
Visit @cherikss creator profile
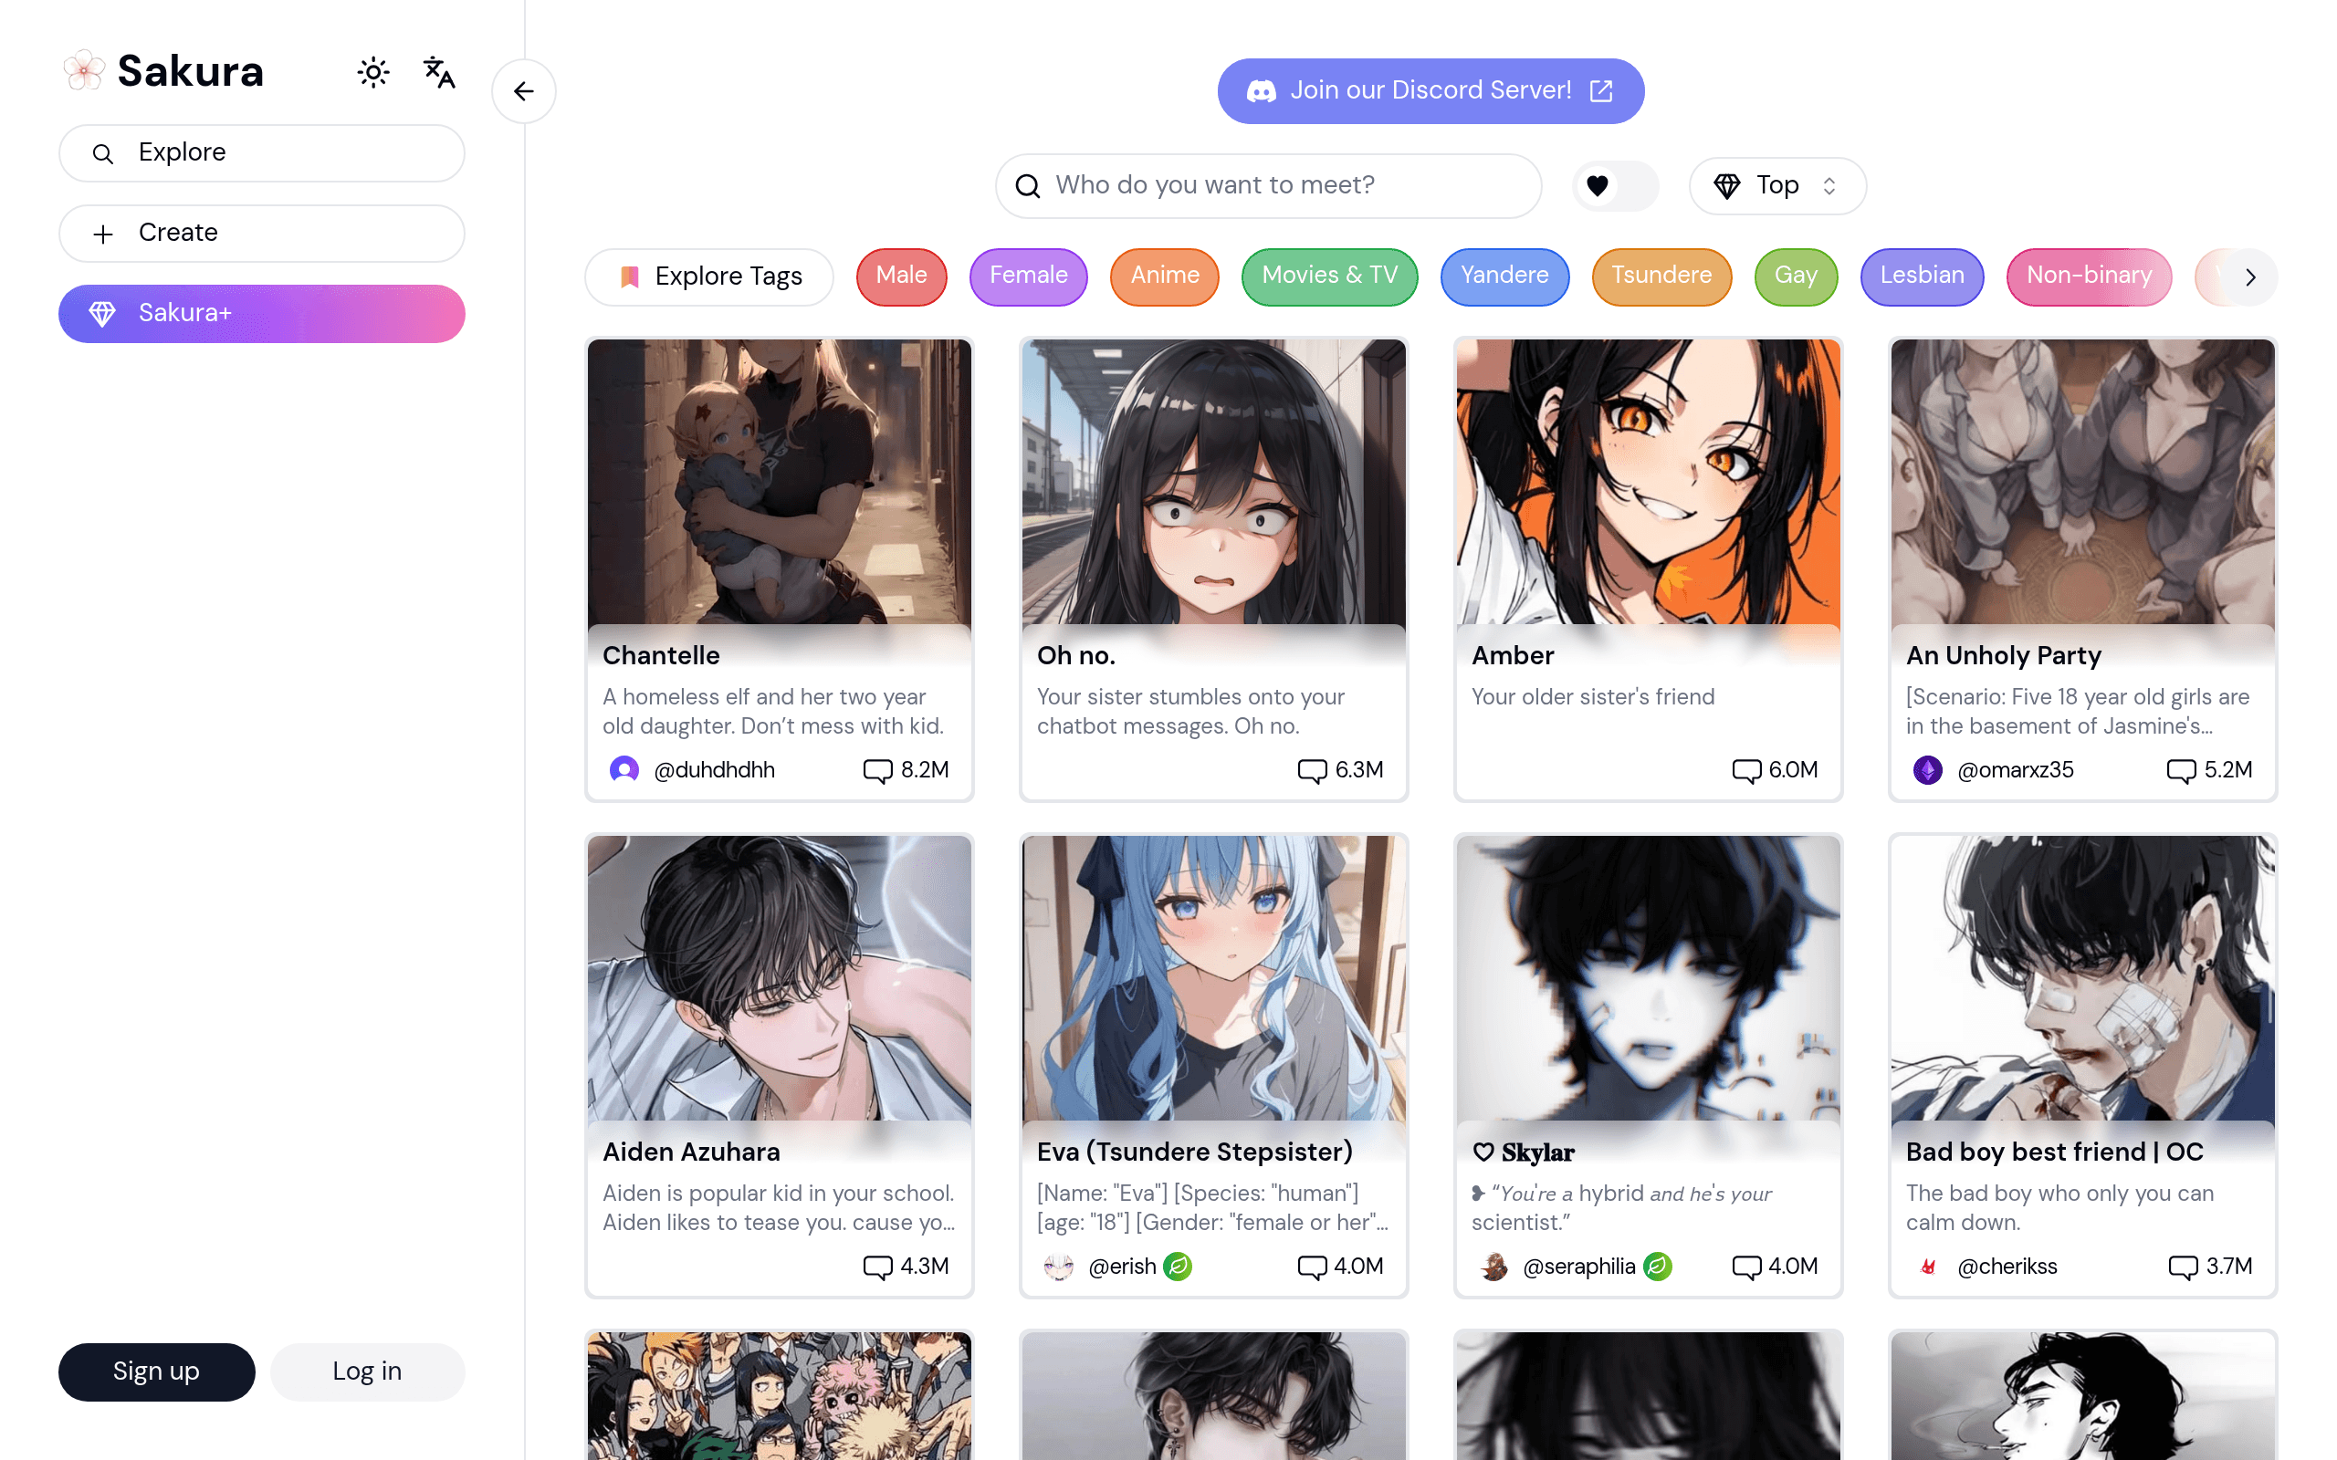(2007, 1266)
